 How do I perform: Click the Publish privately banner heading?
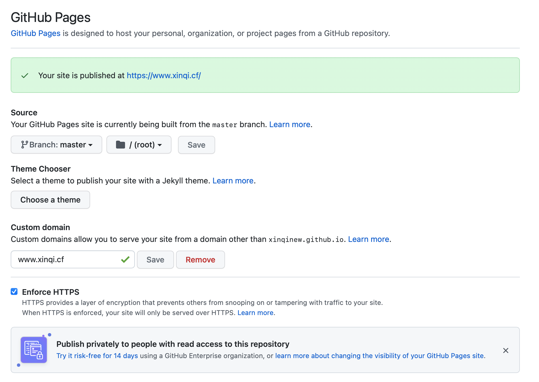tap(173, 344)
